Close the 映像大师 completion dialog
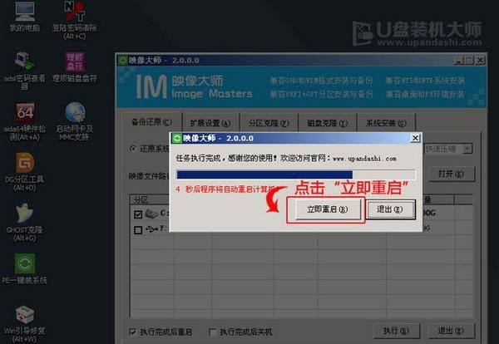This screenshot has width=499, height=344. [x=415, y=138]
